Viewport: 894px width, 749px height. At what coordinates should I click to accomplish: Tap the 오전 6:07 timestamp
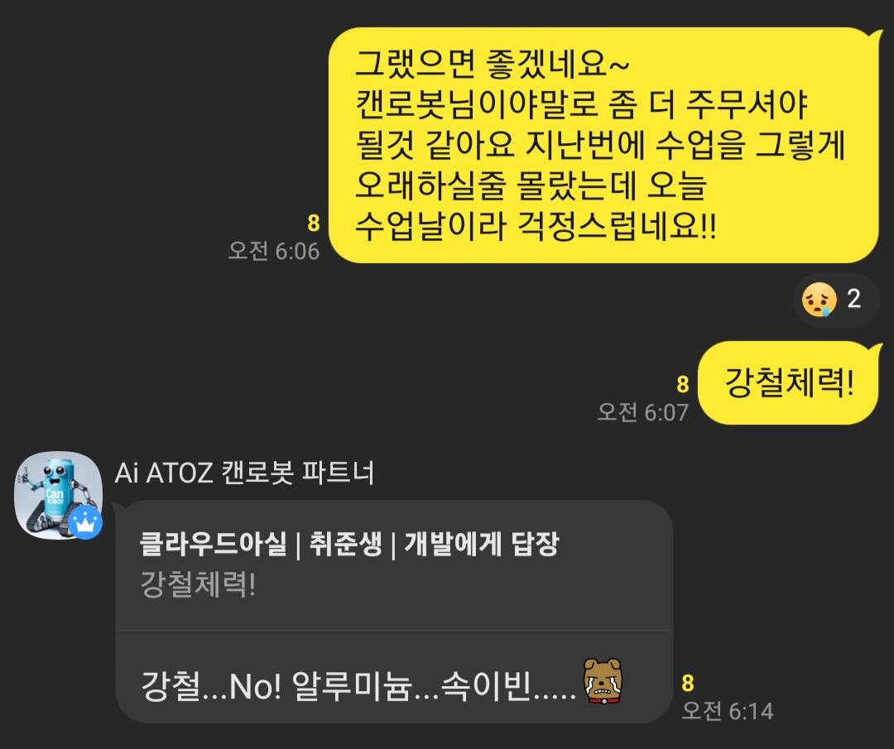[x=643, y=412]
